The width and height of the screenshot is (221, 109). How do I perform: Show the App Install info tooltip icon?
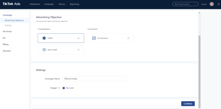[x=79, y=50]
